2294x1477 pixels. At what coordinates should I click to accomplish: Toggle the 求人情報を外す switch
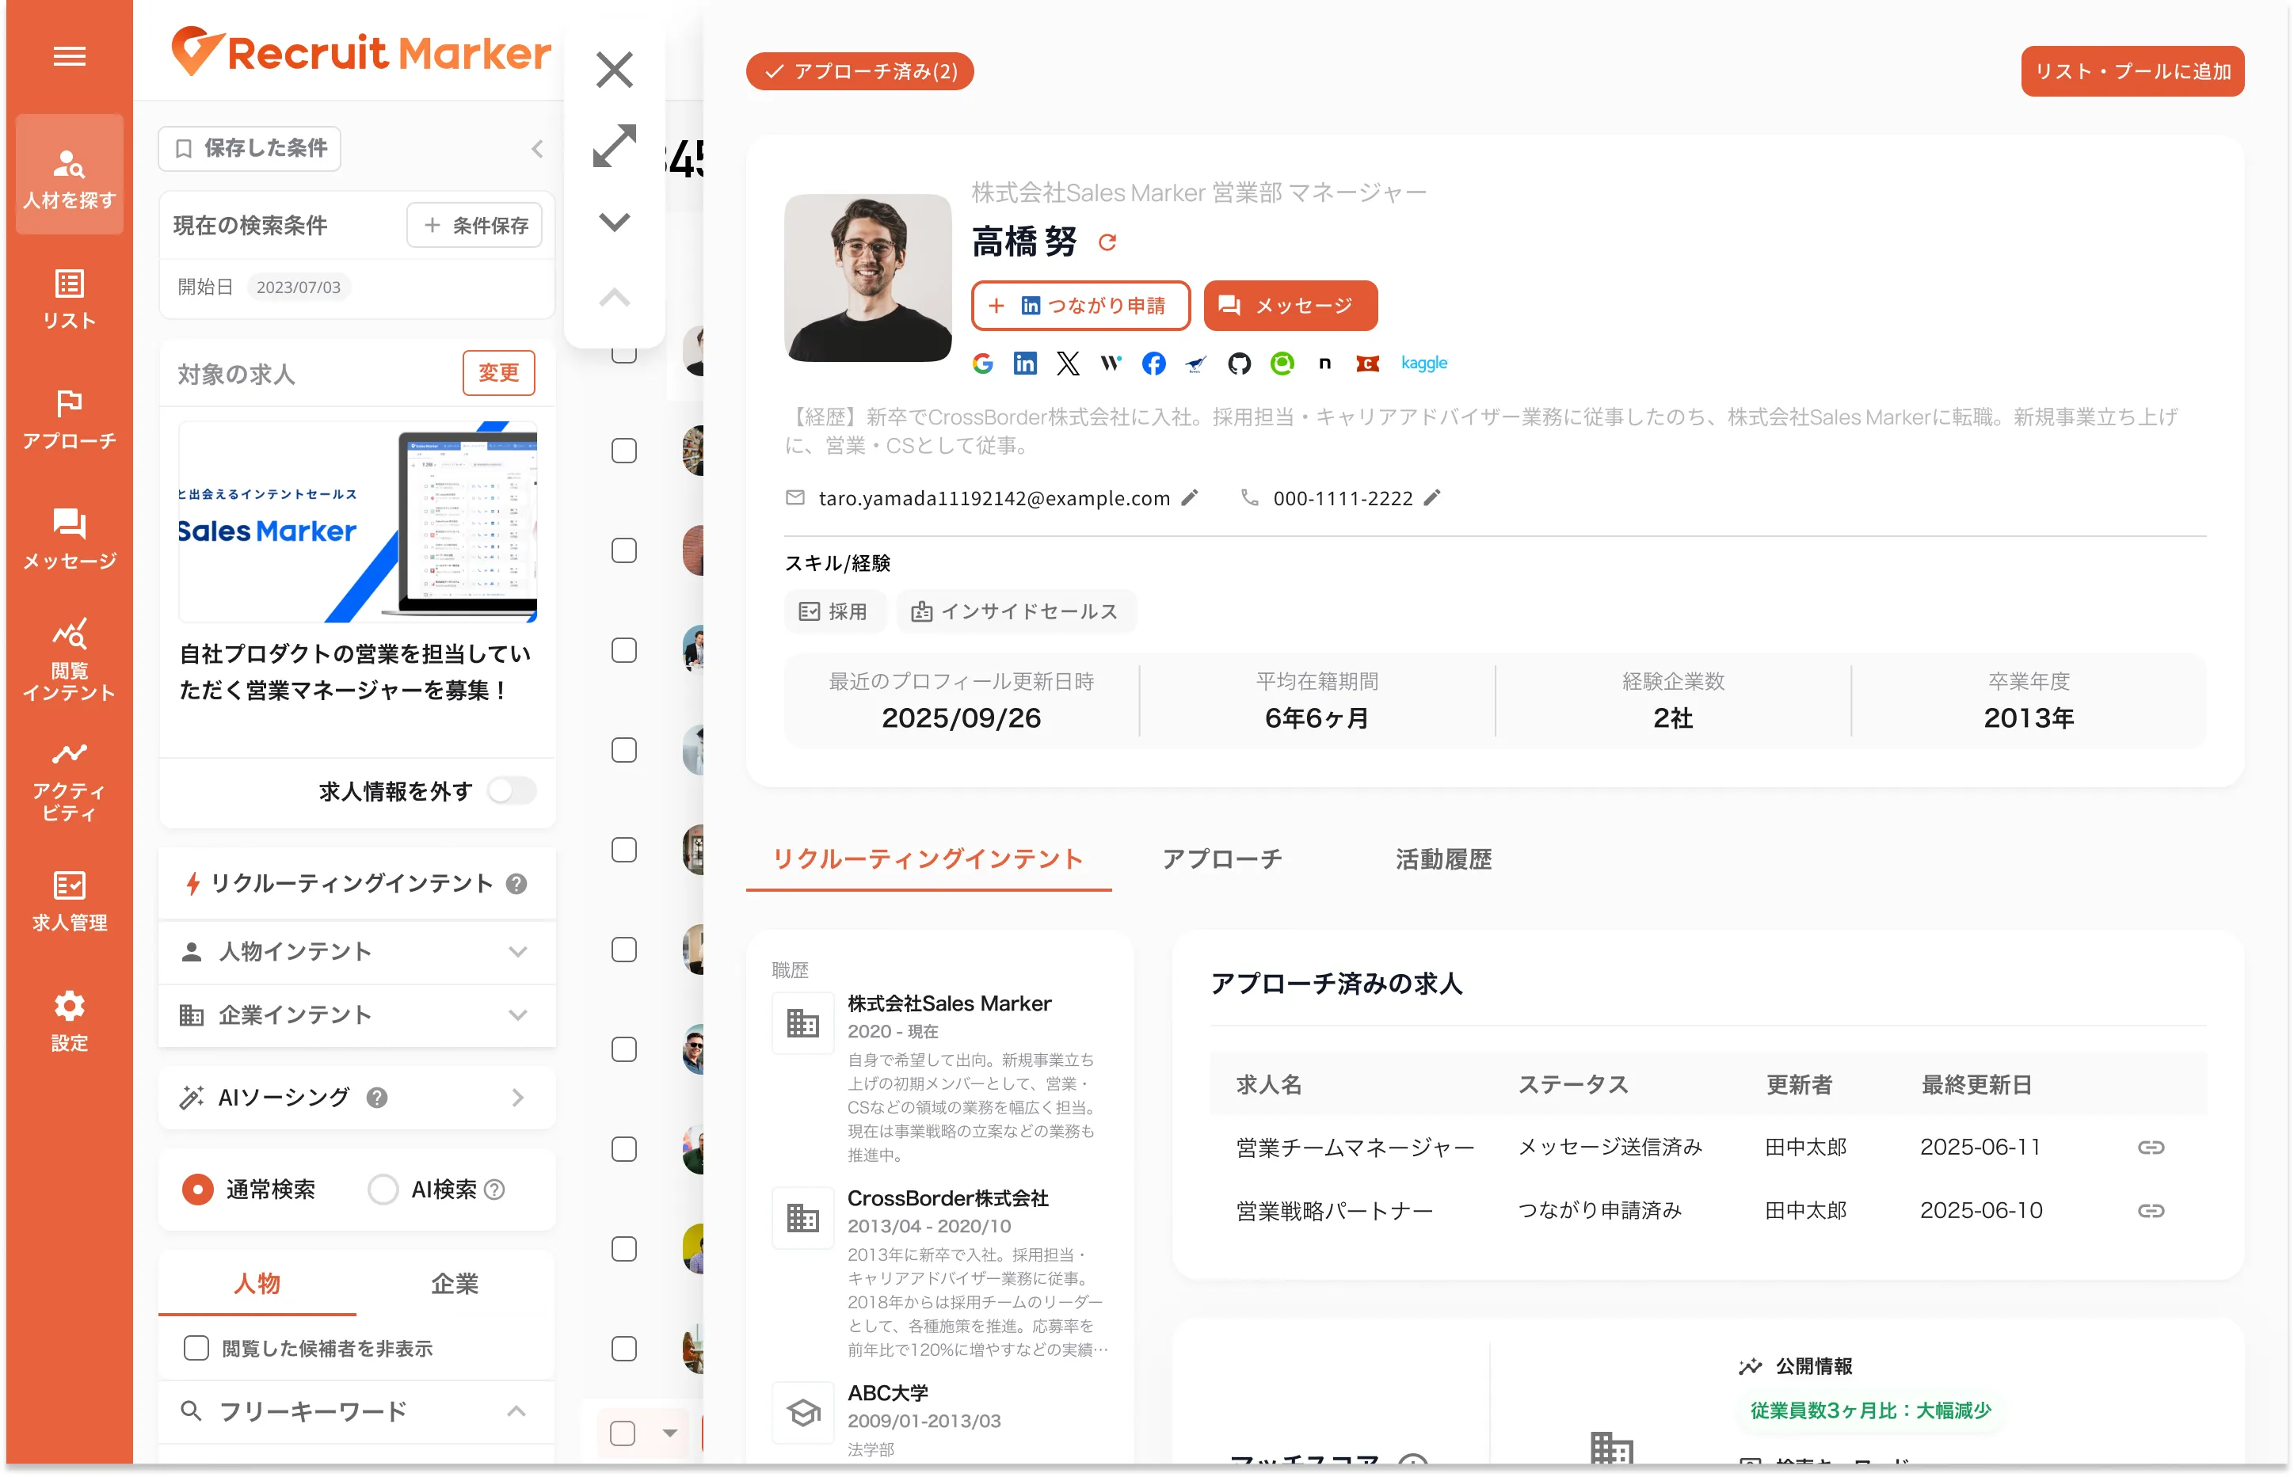[511, 791]
